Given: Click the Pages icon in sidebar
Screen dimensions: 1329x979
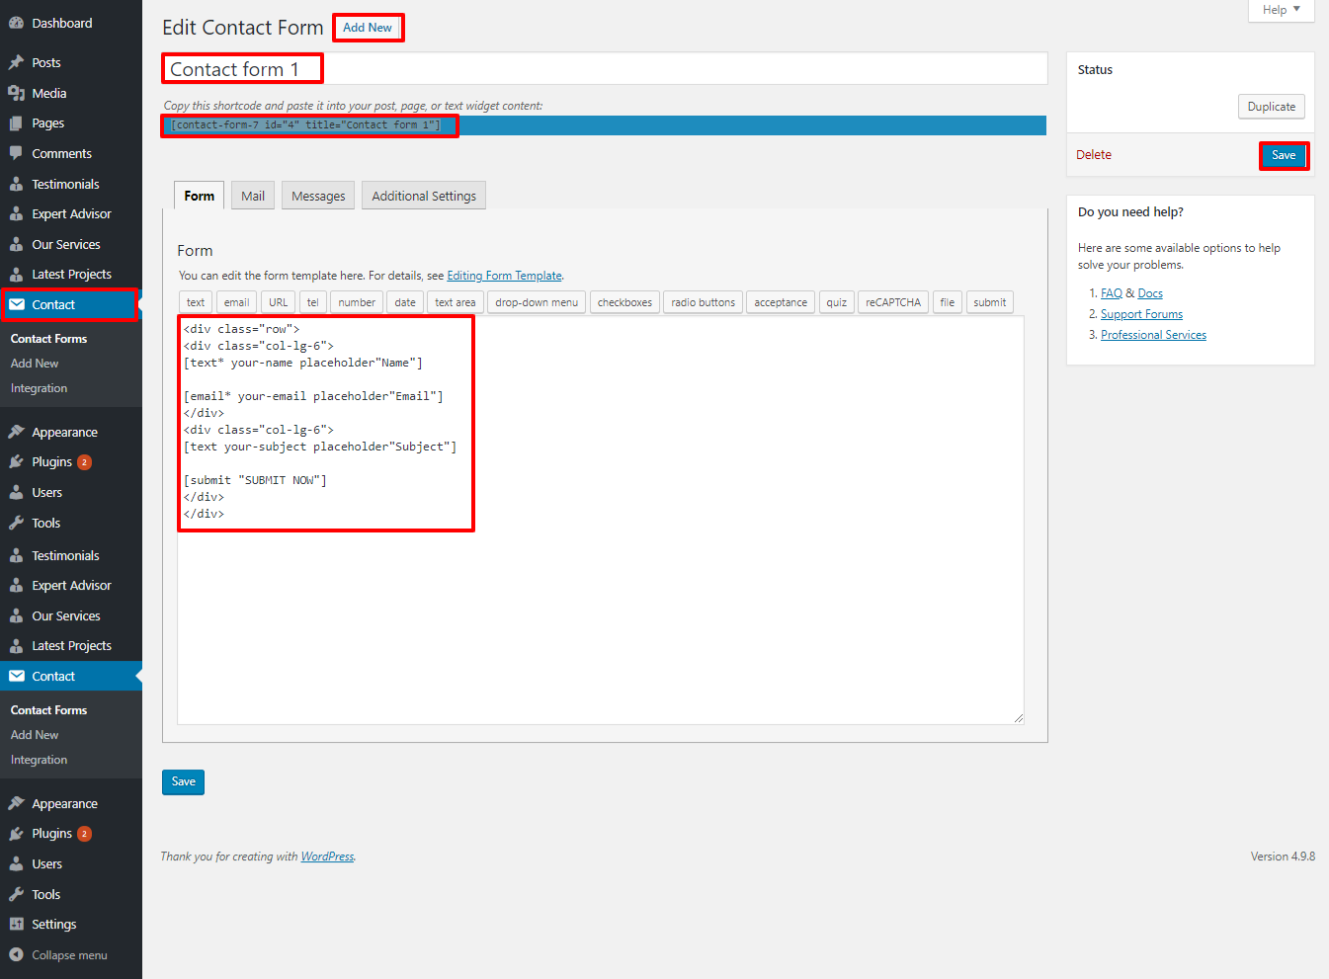Looking at the screenshot, I should click(16, 123).
